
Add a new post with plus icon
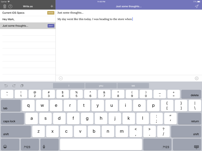[x=52, y=6]
